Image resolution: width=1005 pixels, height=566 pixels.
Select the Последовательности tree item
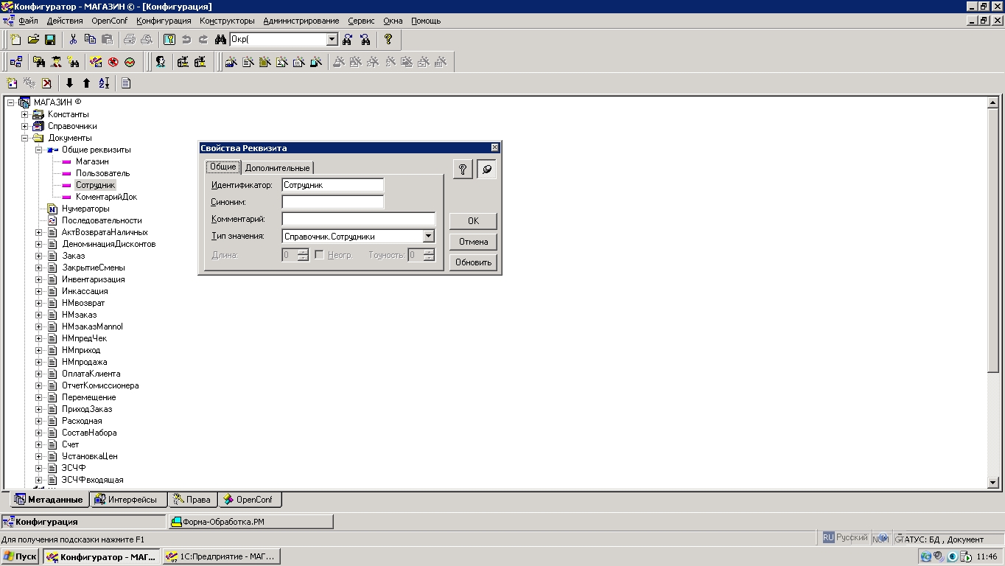(102, 220)
